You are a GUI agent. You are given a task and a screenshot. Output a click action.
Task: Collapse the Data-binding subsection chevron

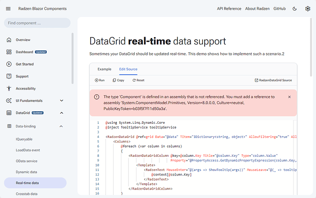point(61,126)
